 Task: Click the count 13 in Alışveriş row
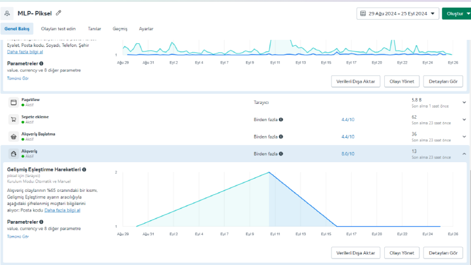tap(414, 151)
